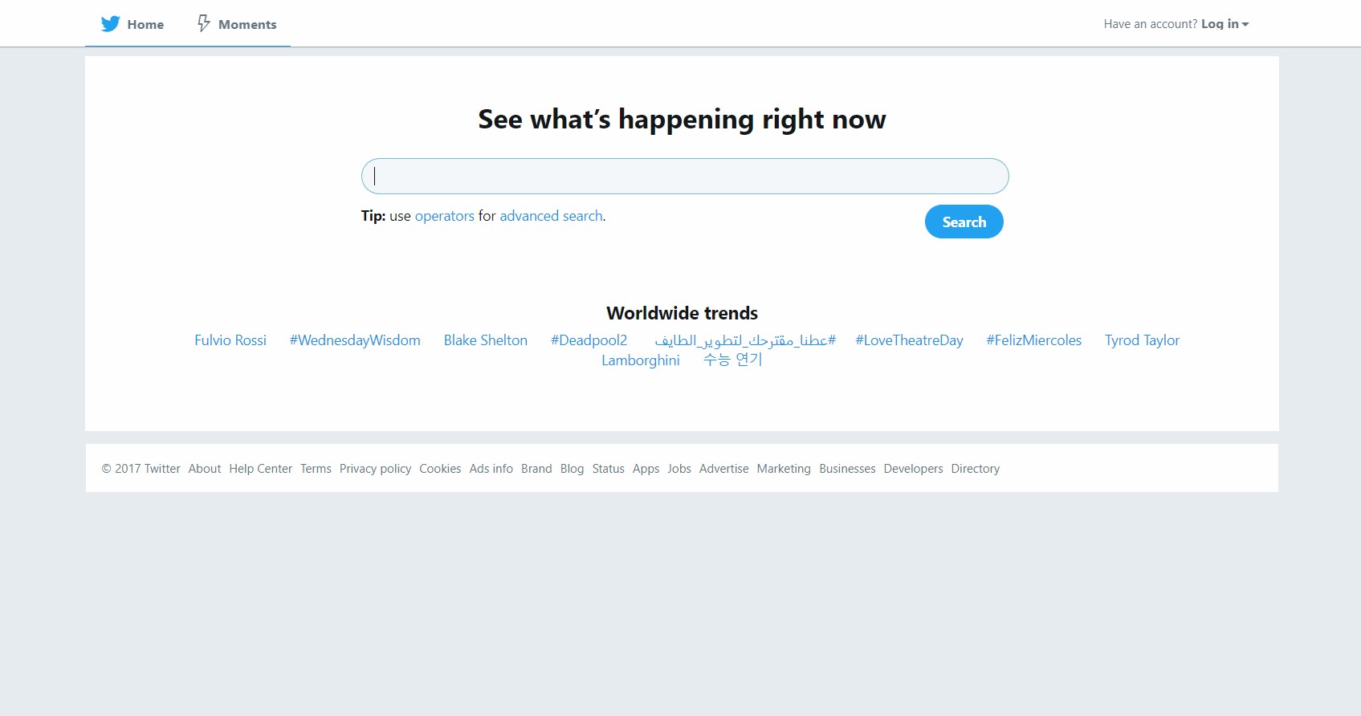Go to the Home tab

pyautogui.click(x=132, y=24)
